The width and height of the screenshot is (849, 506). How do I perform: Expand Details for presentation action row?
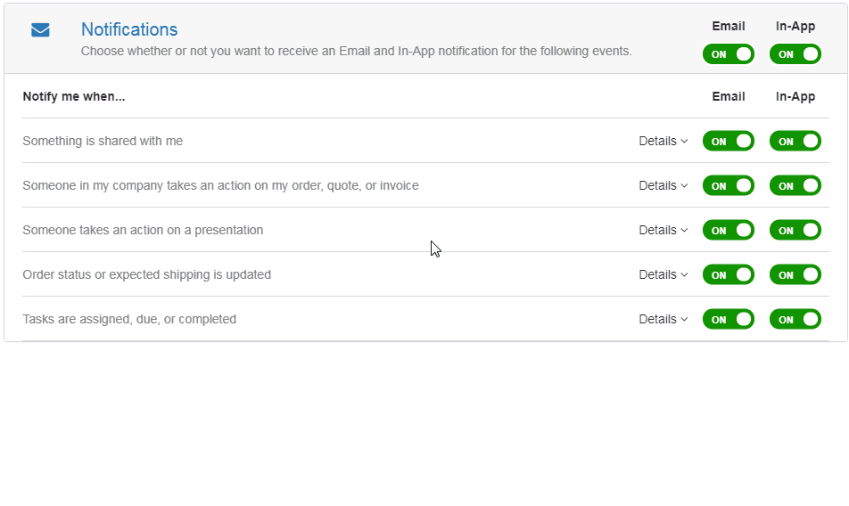pos(664,231)
